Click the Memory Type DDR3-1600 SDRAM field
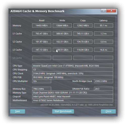Image resolution: width=126 pixels, height=125 pixels. (x=73, y=93)
